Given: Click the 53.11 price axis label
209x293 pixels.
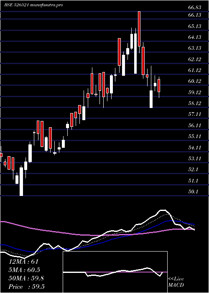Looking at the screenshot, I should (x=195, y=159).
